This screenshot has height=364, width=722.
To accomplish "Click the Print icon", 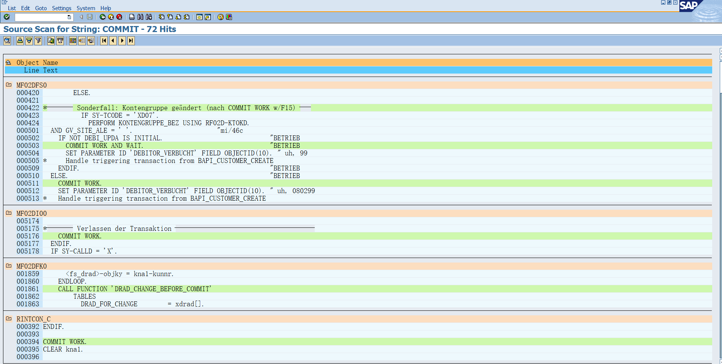I will (131, 17).
